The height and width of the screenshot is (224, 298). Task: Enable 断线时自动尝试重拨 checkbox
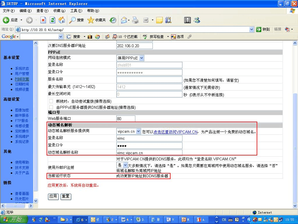51,101
